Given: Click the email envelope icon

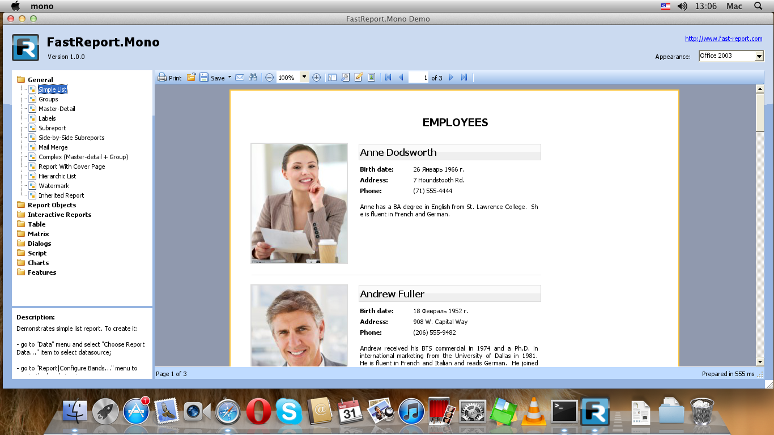Looking at the screenshot, I should [240, 78].
